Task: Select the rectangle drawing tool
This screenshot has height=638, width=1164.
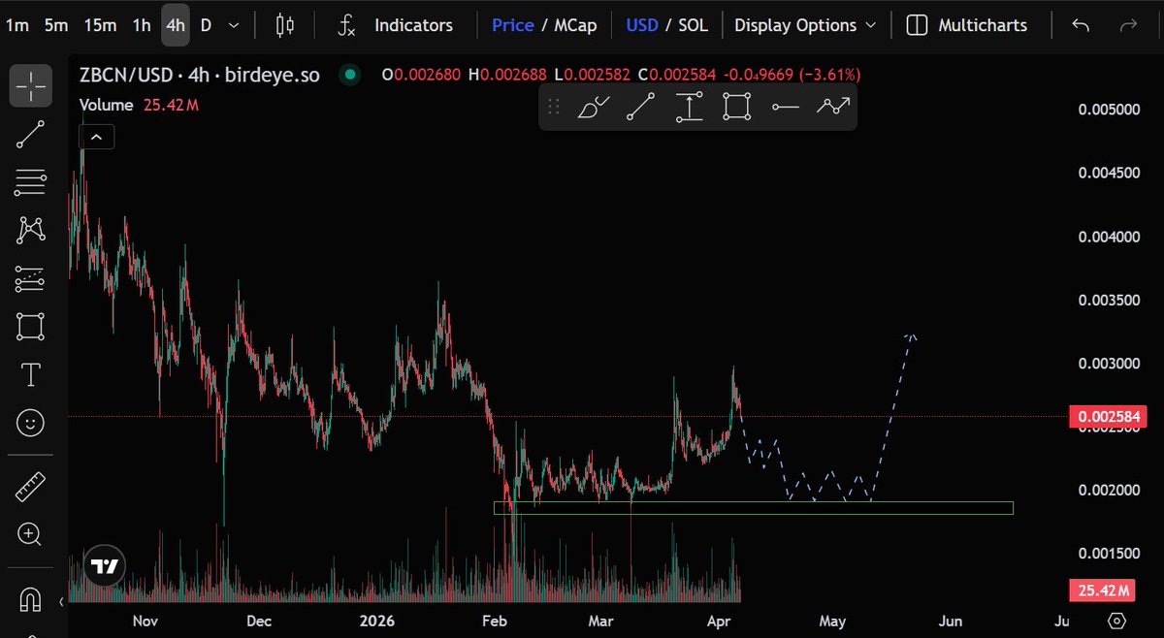Action: tap(30, 327)
